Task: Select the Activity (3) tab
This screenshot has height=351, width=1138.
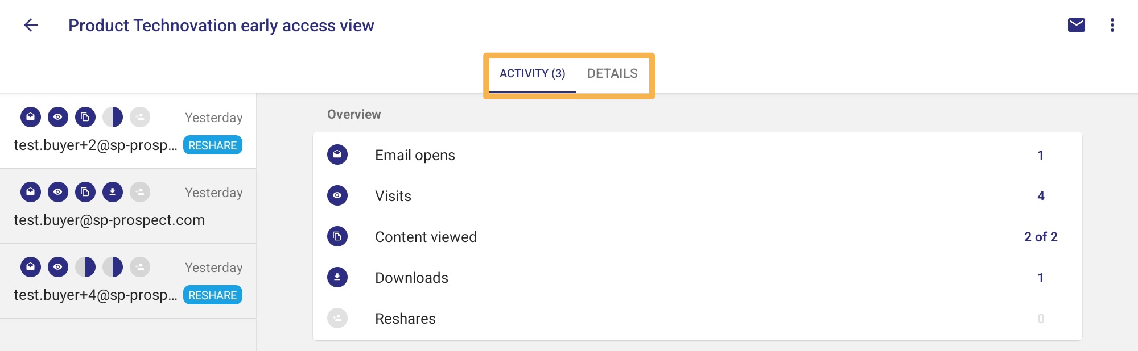Action: pyautogui.click(x=533, y=74)
